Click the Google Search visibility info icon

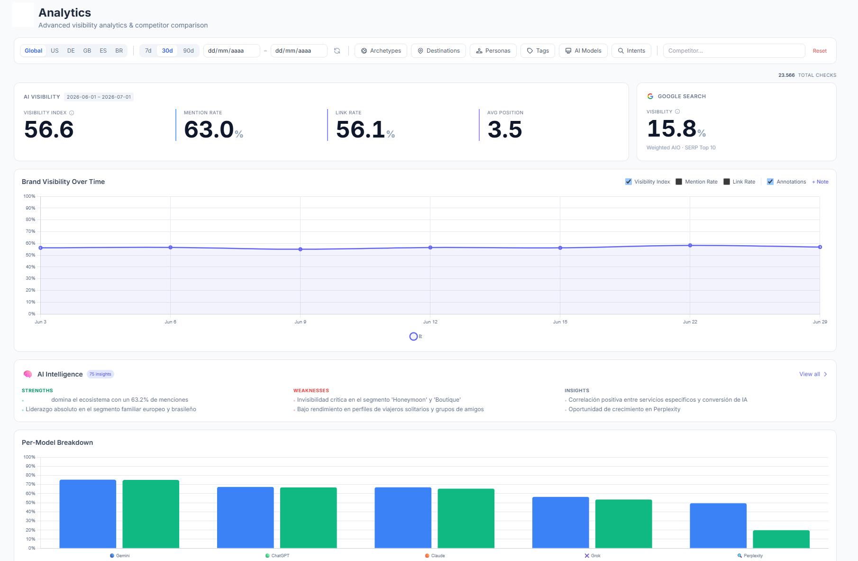pos(677,112)
